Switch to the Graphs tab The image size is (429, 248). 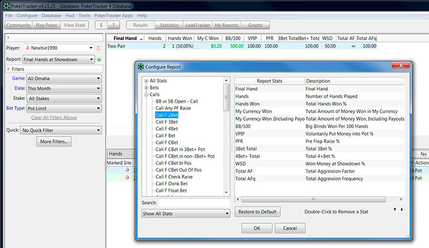[x=256, y=25]
